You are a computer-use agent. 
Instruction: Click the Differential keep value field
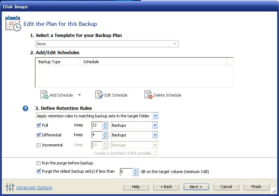[x=97, y=135]
